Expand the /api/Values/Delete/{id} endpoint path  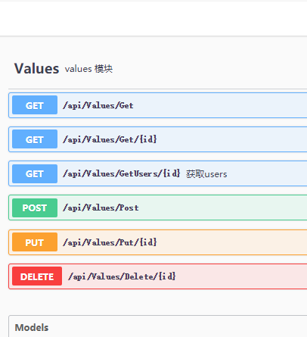[x=122, y=276]
